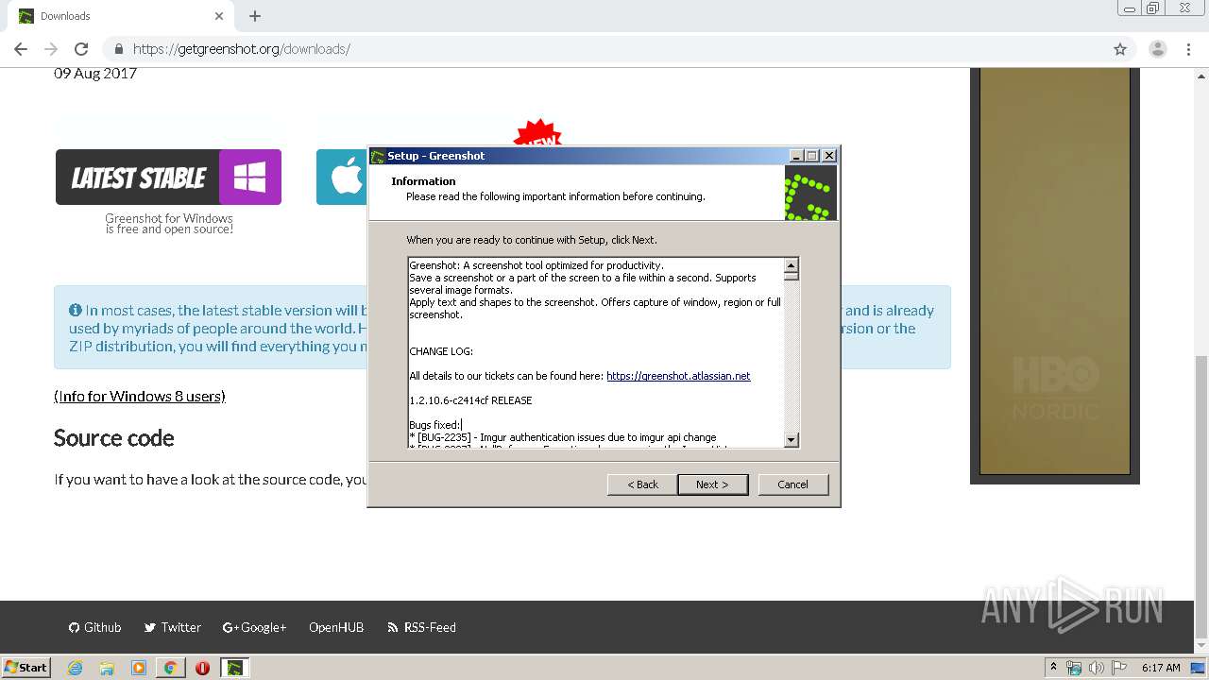Reload the Greenshot downloads page
1209x680 pixels.
tap(81, 49)
